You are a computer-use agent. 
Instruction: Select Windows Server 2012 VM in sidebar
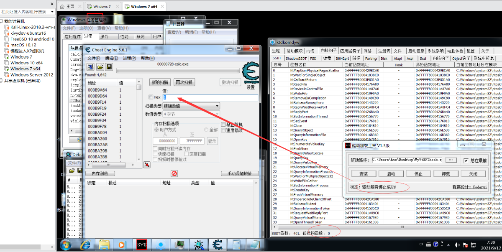[x=29, y=75]
